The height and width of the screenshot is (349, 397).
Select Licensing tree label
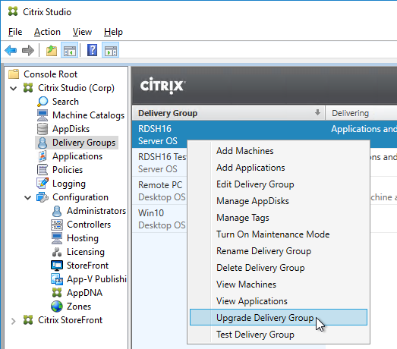point(86,252)
